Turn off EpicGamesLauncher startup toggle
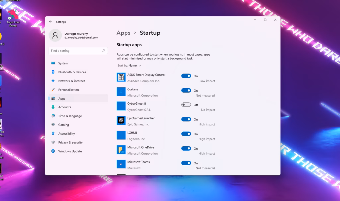 click(x=186, y=119)
